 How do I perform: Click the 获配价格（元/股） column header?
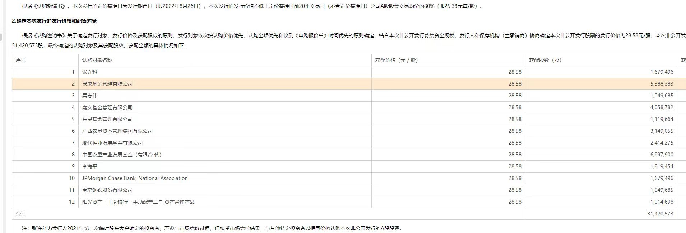pyautogui.click(x=448, y=60)
